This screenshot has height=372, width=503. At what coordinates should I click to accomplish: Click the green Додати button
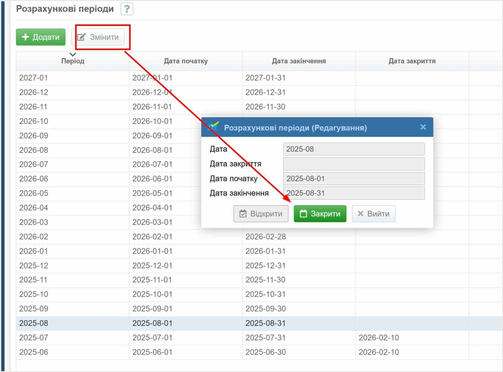point(41,37)
